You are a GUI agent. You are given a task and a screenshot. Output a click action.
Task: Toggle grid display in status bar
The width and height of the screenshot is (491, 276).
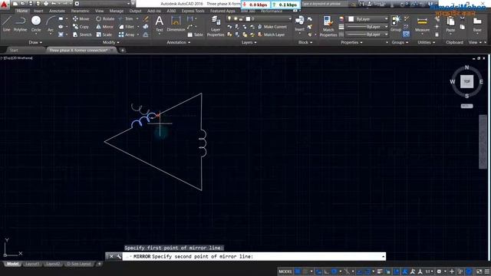point(298,271)
